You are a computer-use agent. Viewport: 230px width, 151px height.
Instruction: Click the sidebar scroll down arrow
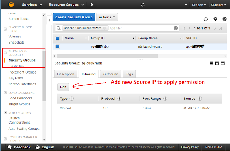coord(44,139)
